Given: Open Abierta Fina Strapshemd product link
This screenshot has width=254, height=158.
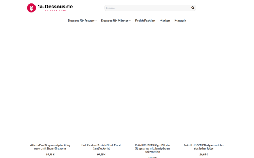Looking at the screenshot, I should (x=50, y=147).
